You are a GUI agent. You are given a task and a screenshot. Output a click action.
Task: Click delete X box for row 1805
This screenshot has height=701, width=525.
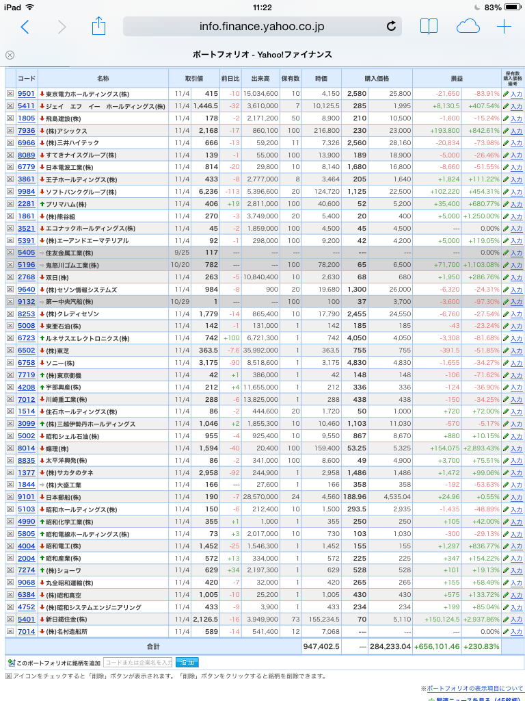[x=10, y=118]
